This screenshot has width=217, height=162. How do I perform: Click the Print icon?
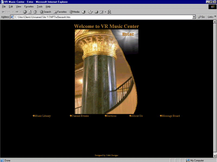point(96,12)
